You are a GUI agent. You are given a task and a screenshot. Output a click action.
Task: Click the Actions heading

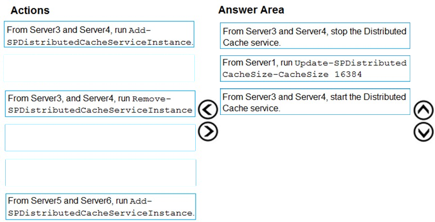[30, 11]
